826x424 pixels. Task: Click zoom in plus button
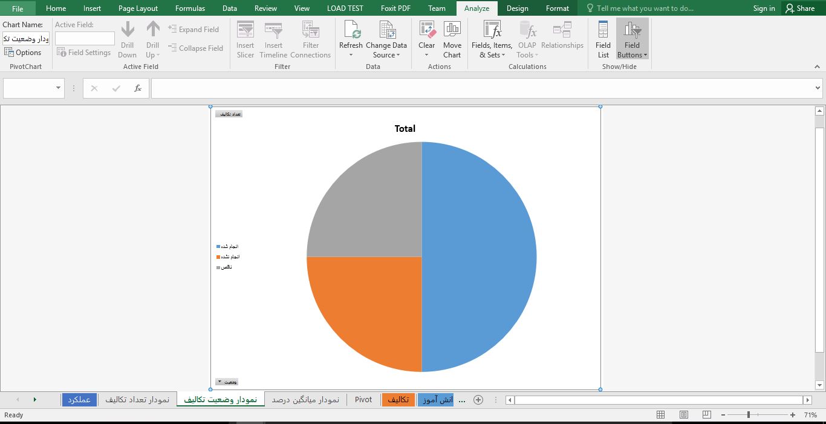tap(793, 415)
